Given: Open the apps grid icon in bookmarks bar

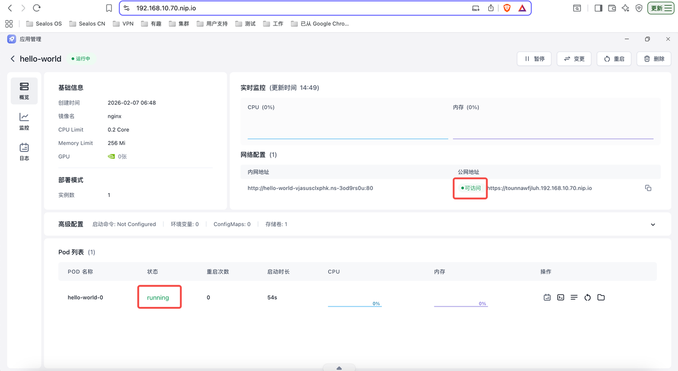Looking at the screenshot, I should tap(9, 24).
